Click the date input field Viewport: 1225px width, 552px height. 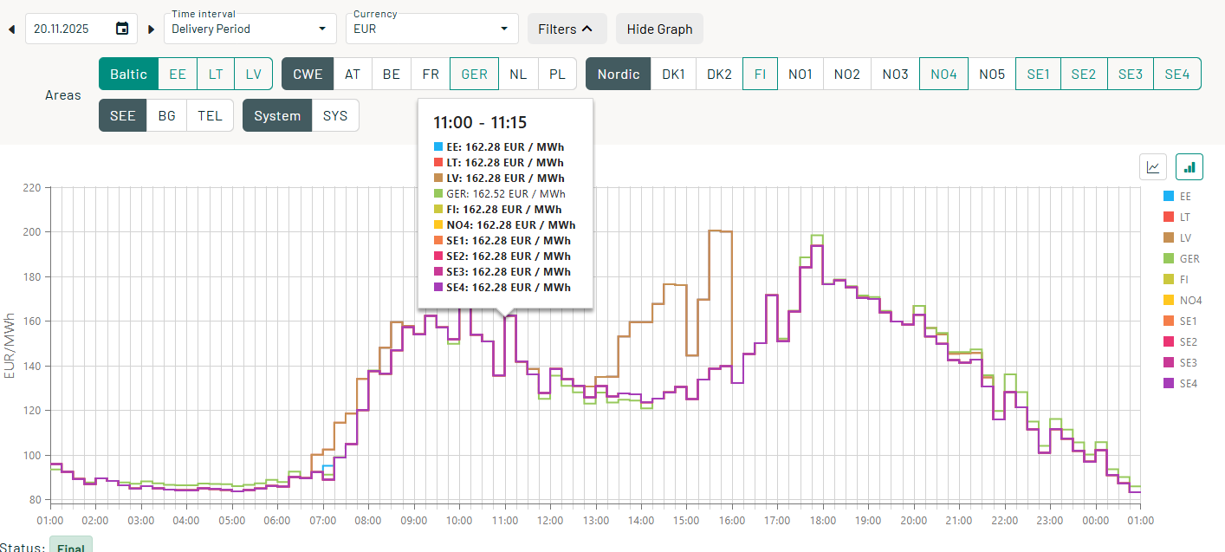tap(71, 29)
